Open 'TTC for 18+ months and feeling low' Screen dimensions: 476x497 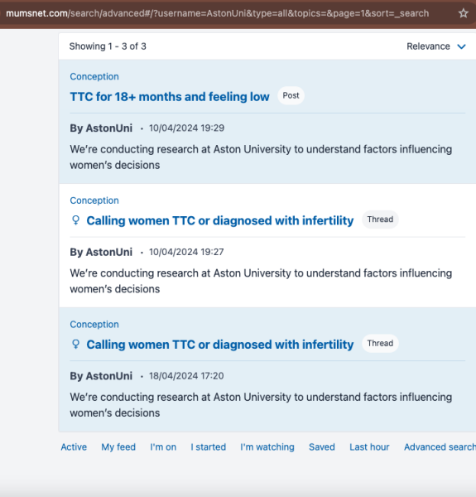[170, 97]
